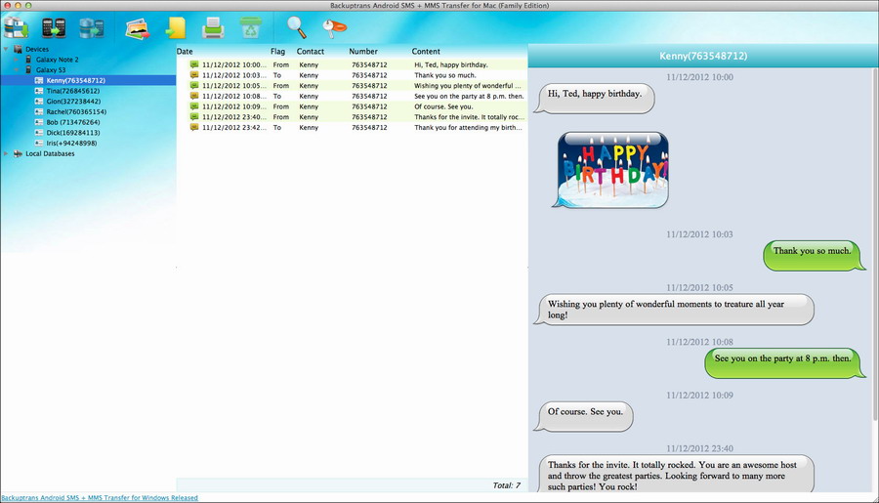Viewport: 879px width, 503px height.
Task: Collapse the Galaxy S3 node arrow
Action: point(17,70)
